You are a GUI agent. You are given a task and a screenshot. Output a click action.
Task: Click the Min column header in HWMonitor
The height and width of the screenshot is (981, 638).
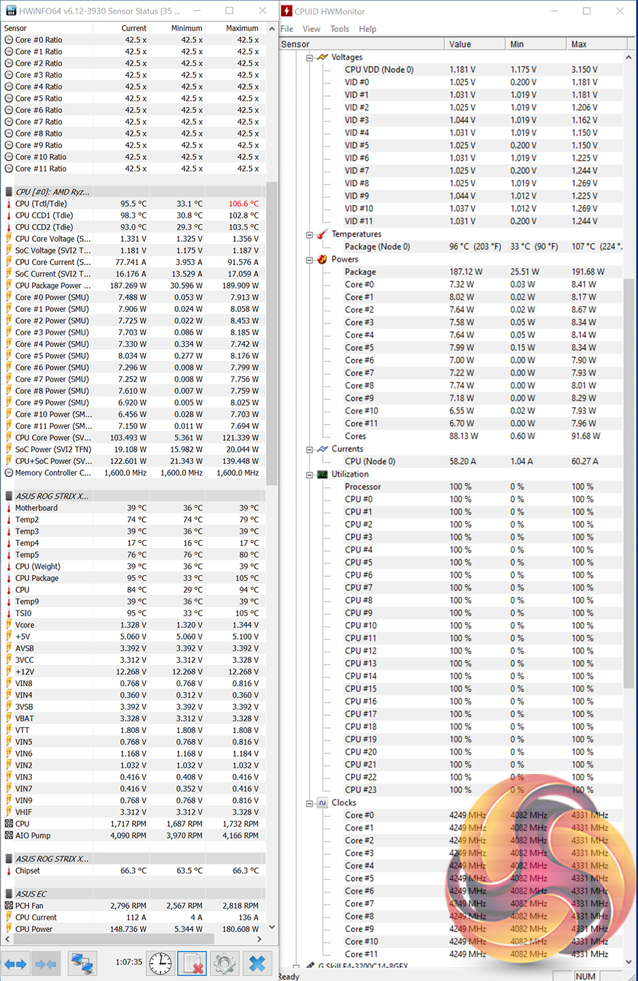point(536,44)
